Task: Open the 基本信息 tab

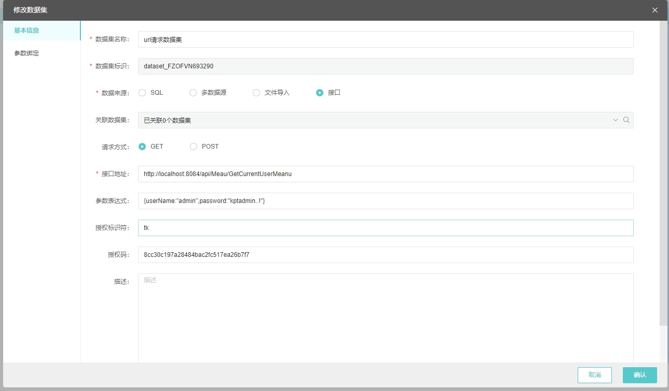Action: tap(42, 31)
